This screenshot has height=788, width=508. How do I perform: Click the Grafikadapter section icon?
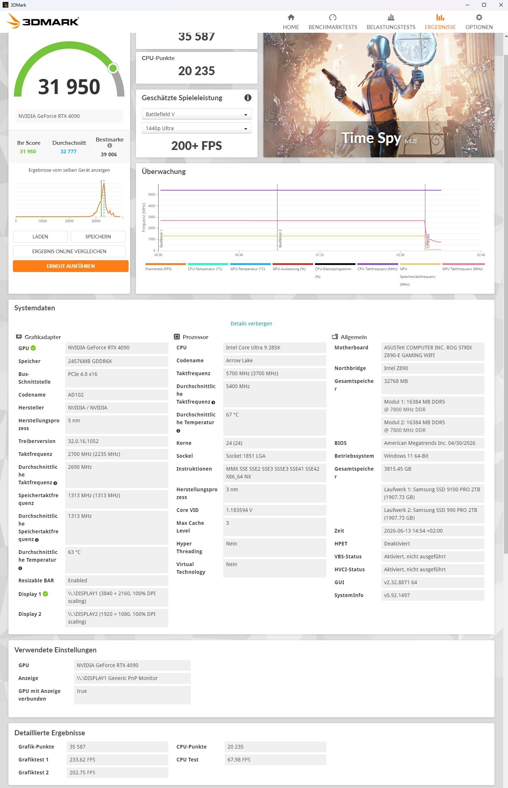click(x=19, y=337)
